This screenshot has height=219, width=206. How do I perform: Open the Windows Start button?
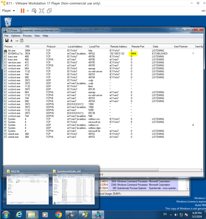click(x=6, y=215)
